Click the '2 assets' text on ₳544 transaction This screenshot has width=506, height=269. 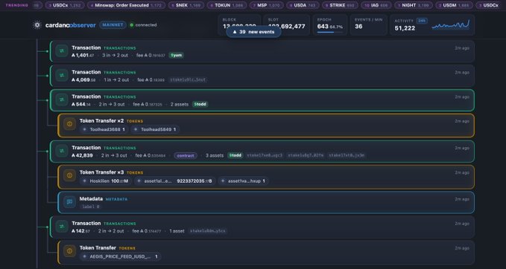pyautogui.click(x=180, y=104)
